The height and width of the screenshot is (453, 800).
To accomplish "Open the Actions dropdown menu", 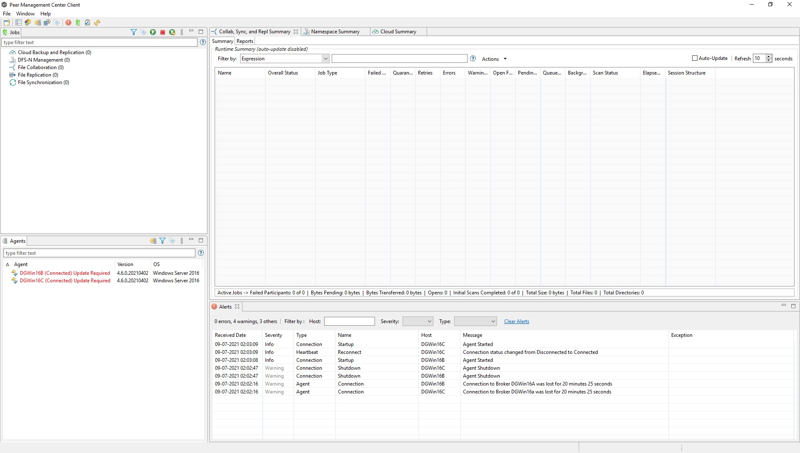I will pos(494,59).
